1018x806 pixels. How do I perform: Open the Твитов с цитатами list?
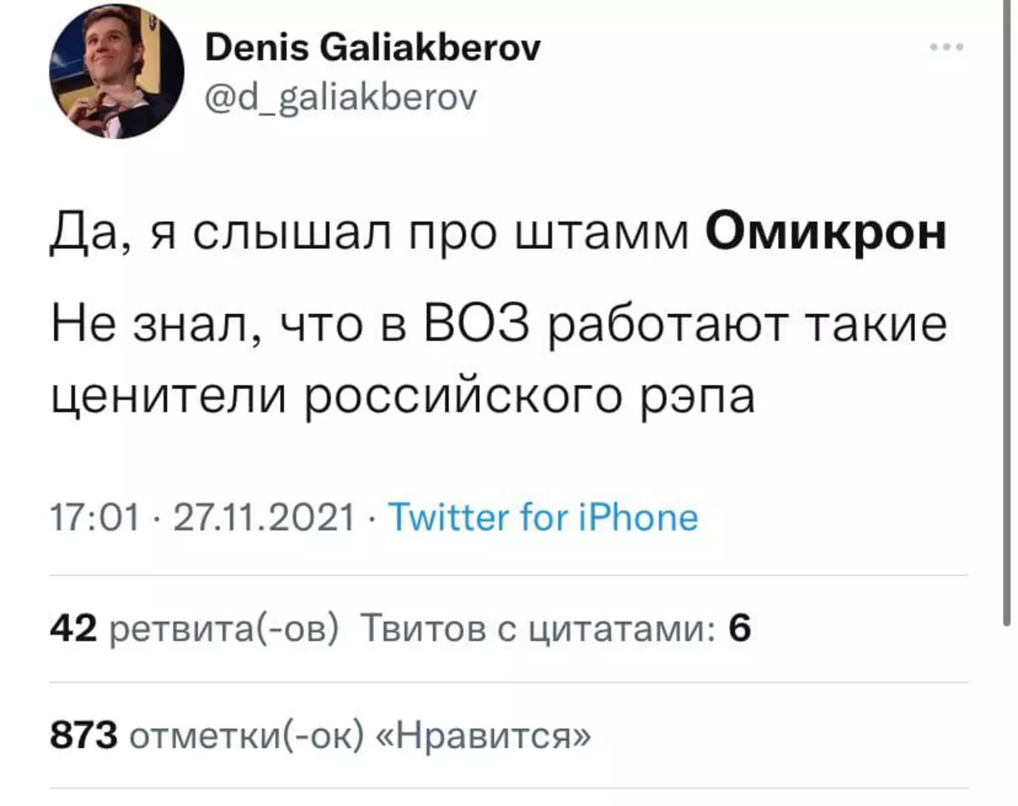pos(538,628)
